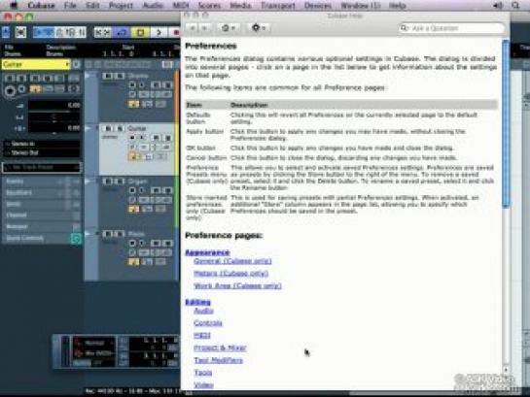Open the Tool Modifiers link
This screenshot has height=397, width=530.
pyautogui.click(x=219, y=360)
